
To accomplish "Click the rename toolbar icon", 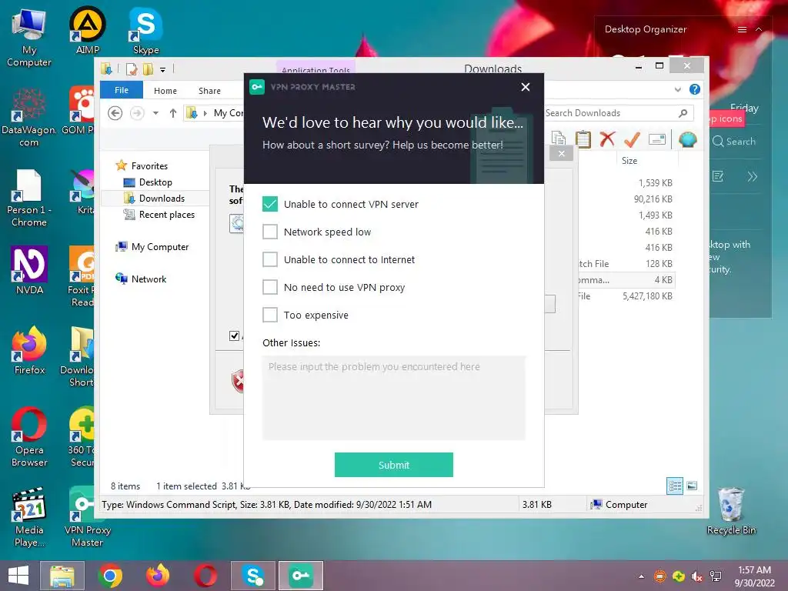I will tap(657, 139).
